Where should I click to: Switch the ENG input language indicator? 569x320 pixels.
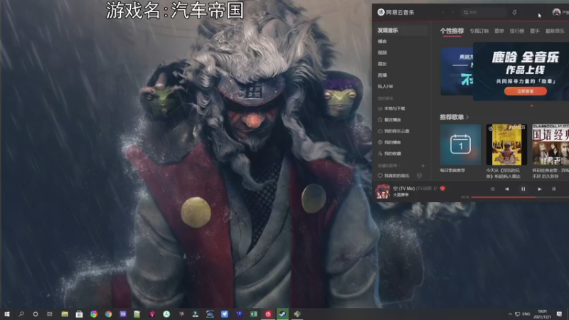coord(526,314)
